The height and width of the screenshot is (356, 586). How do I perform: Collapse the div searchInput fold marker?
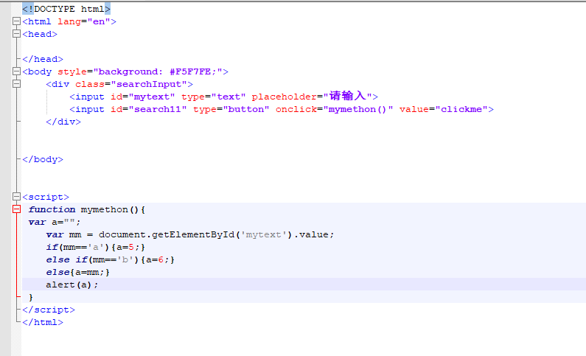coord(16,84)
